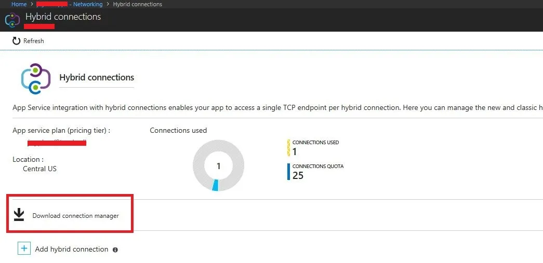Click the blue Connections Quota legend swatch

coord(288,172)
